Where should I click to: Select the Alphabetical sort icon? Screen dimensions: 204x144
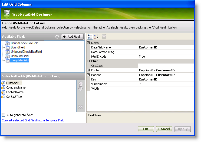click(x=96, y=37)
